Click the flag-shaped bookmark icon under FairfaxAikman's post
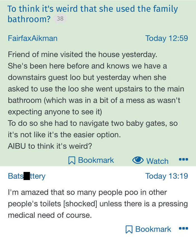The image size is (196, 237). pyautogui.click(x=73, y=160)
